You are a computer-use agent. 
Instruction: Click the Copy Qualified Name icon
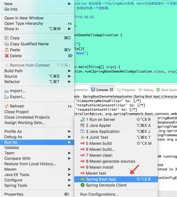coord(7,44)
